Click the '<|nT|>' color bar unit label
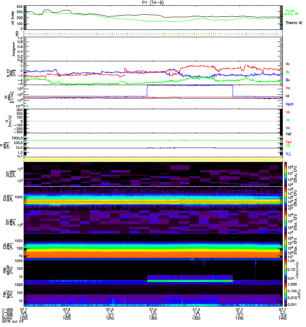The height and width of the screenshot is (327, 306). tap(298, 294)
